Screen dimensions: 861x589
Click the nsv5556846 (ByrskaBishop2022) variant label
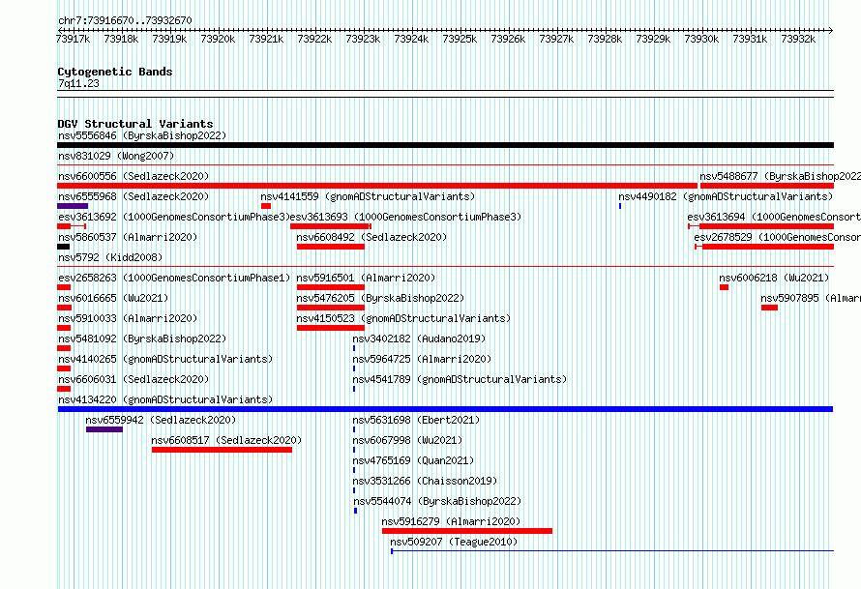point(142,135)
